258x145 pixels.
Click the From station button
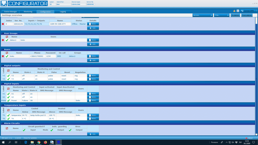click(x=247, y=15)
